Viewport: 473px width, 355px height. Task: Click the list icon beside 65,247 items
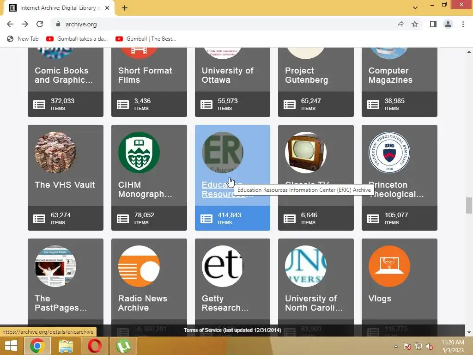click(290, 105)
